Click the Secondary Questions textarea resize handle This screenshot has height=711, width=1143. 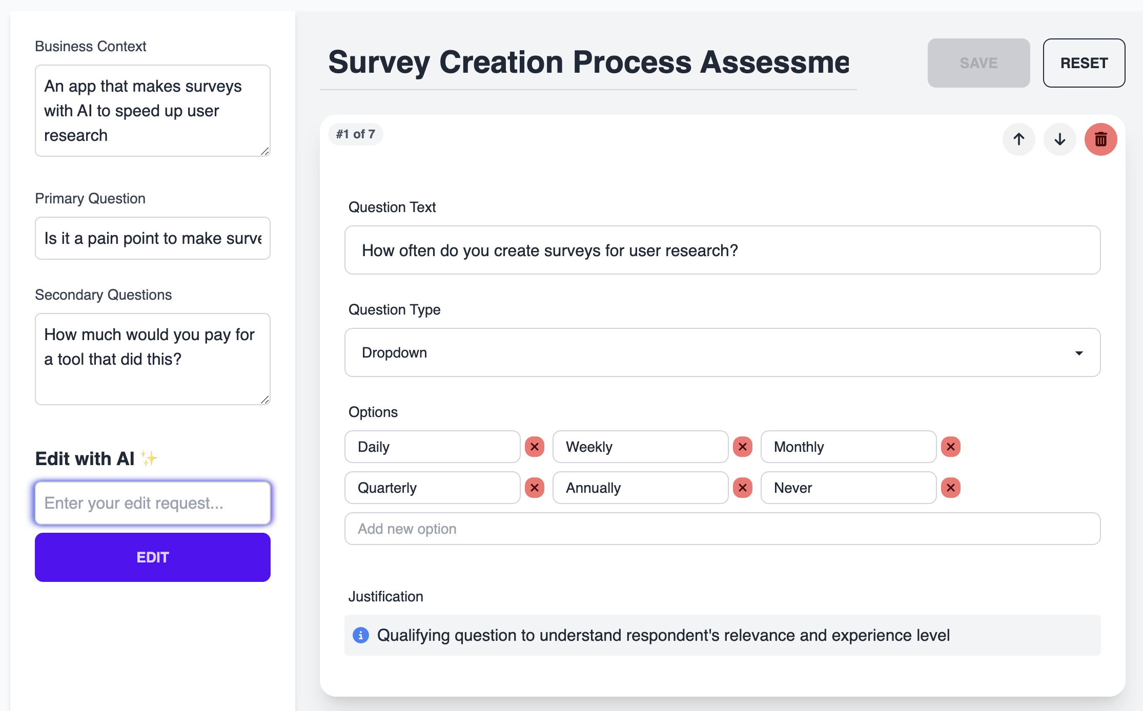[265, 400]
